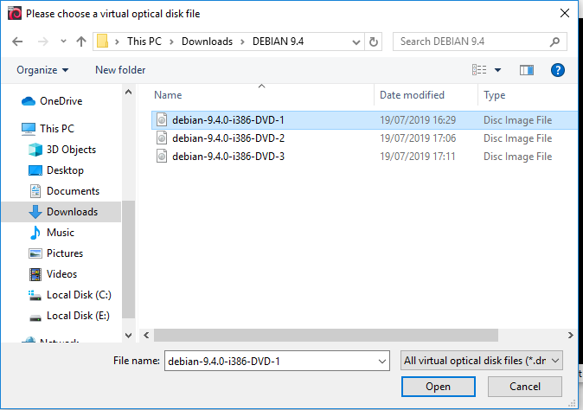The height and width of the screenshot is (410, 583).
Task: Click the folder icon in address bar
Action: pyautogui.click(x=102, y=42)
